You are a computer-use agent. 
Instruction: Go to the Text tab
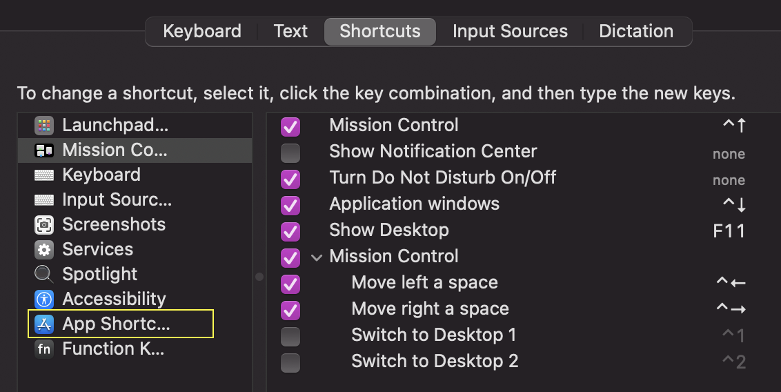tap(290, 32)
